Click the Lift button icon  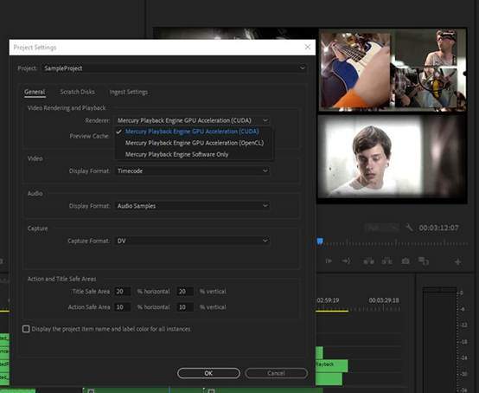pyautogui.click(x=368, y=261)
